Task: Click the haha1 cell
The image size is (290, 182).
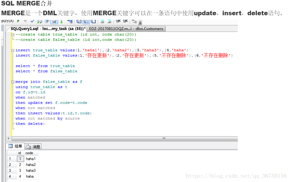Action: coord(31,159)
